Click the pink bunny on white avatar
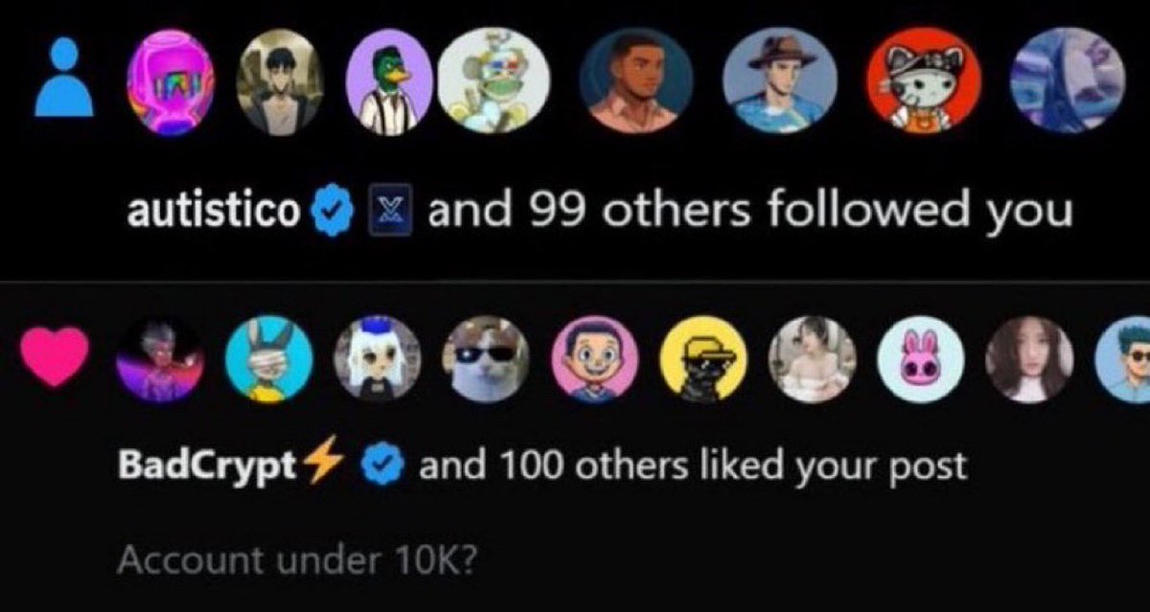This screenshot has width=1150, height=612. pos(921,358)
